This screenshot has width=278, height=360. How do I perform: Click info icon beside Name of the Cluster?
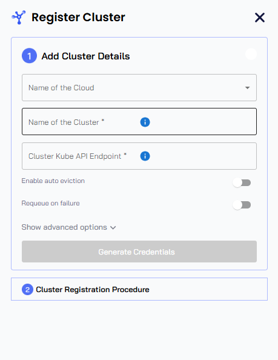[x=145, y=122]
